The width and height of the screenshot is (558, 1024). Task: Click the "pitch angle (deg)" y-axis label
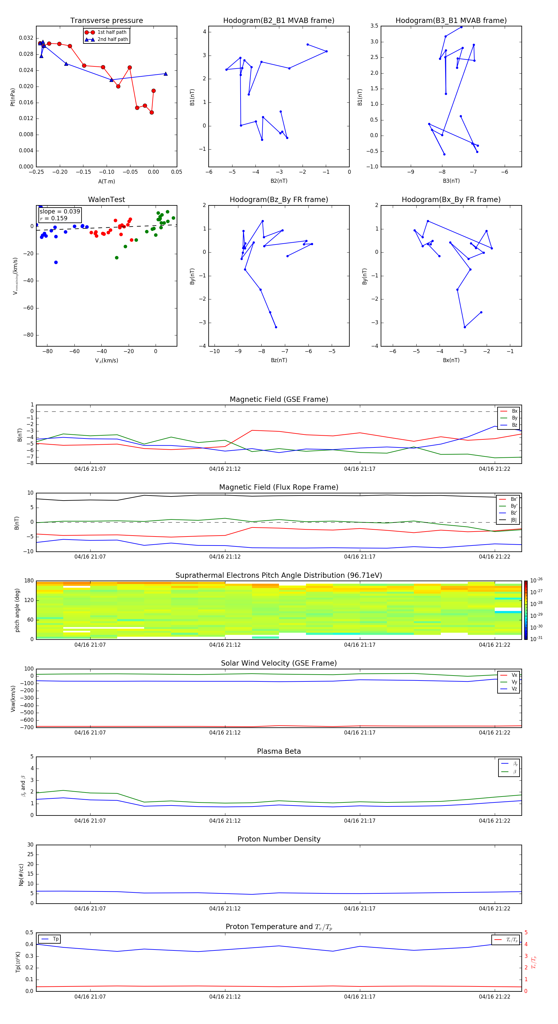tap(17, 610)
